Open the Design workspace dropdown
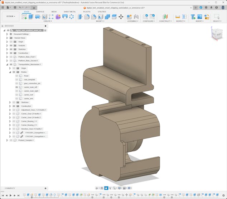Image resolution: width=227 pixels, height=199 pixels. [10, 16]
